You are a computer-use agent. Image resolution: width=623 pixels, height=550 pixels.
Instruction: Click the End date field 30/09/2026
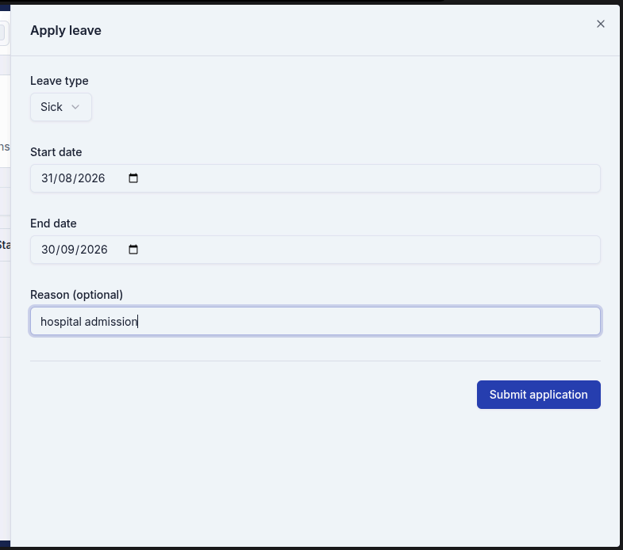(x=315, y=250)
